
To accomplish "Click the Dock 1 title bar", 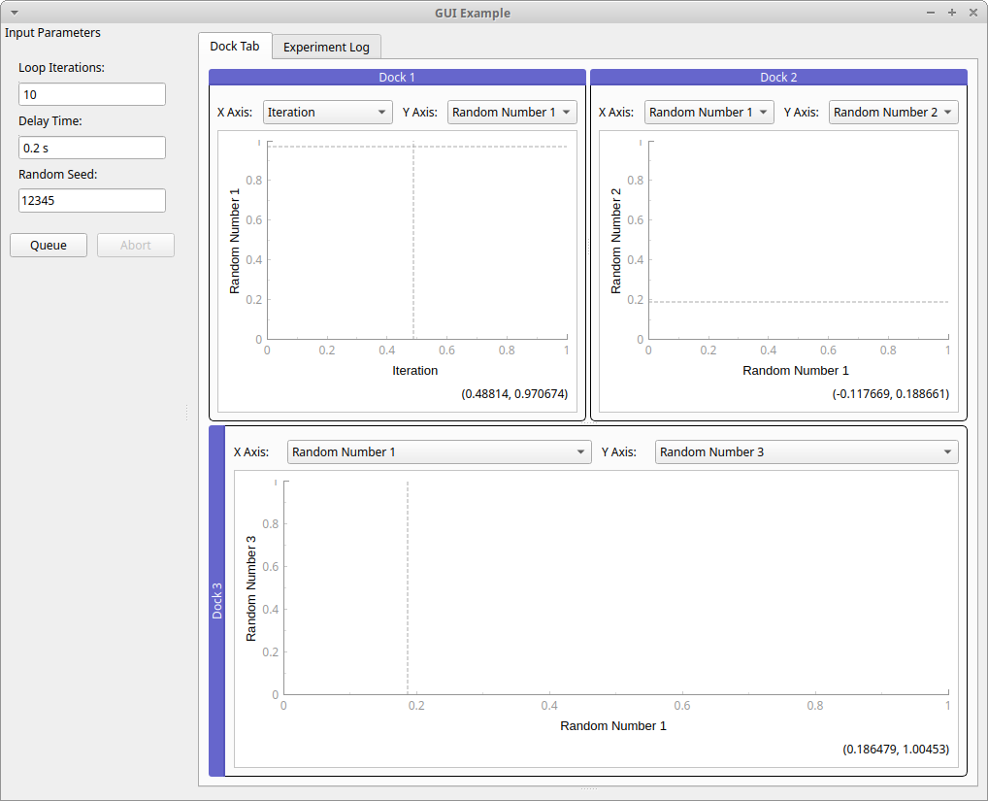I will pyautogui.click(x=397, y=78).
